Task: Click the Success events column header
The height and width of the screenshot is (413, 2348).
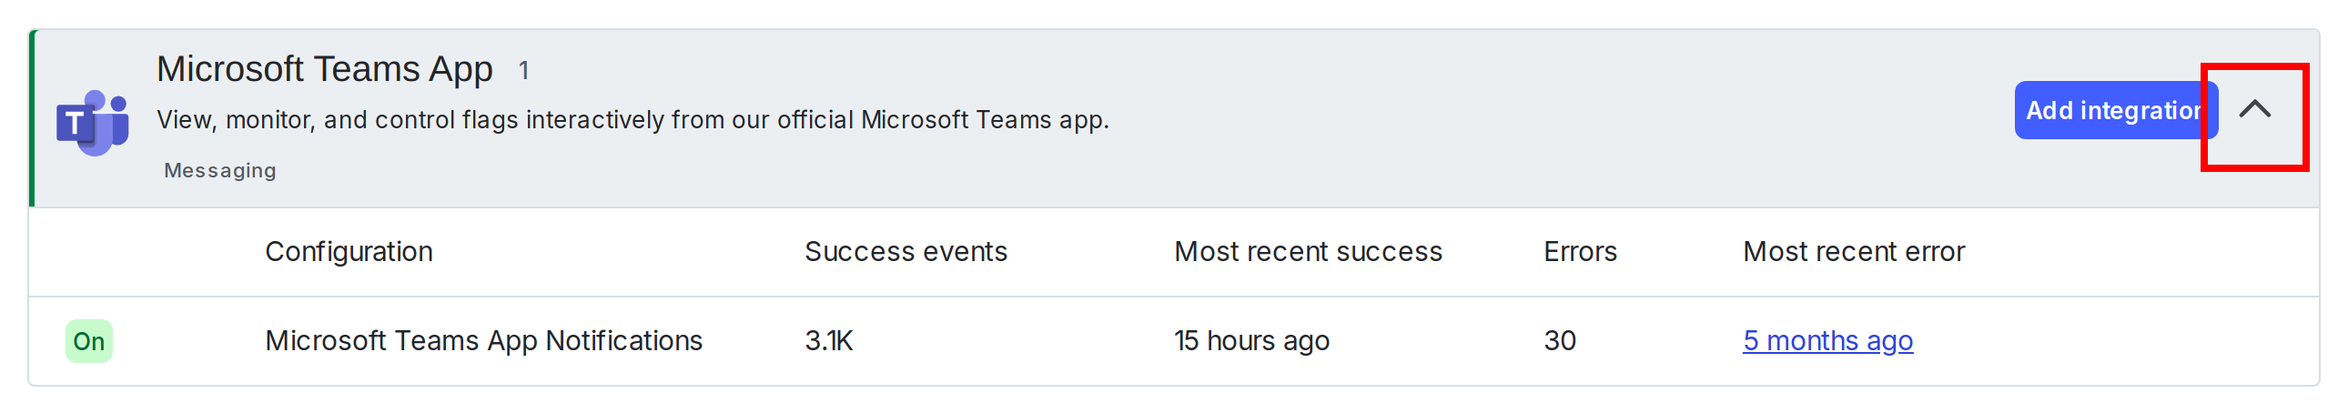Action: pos(906,252)
